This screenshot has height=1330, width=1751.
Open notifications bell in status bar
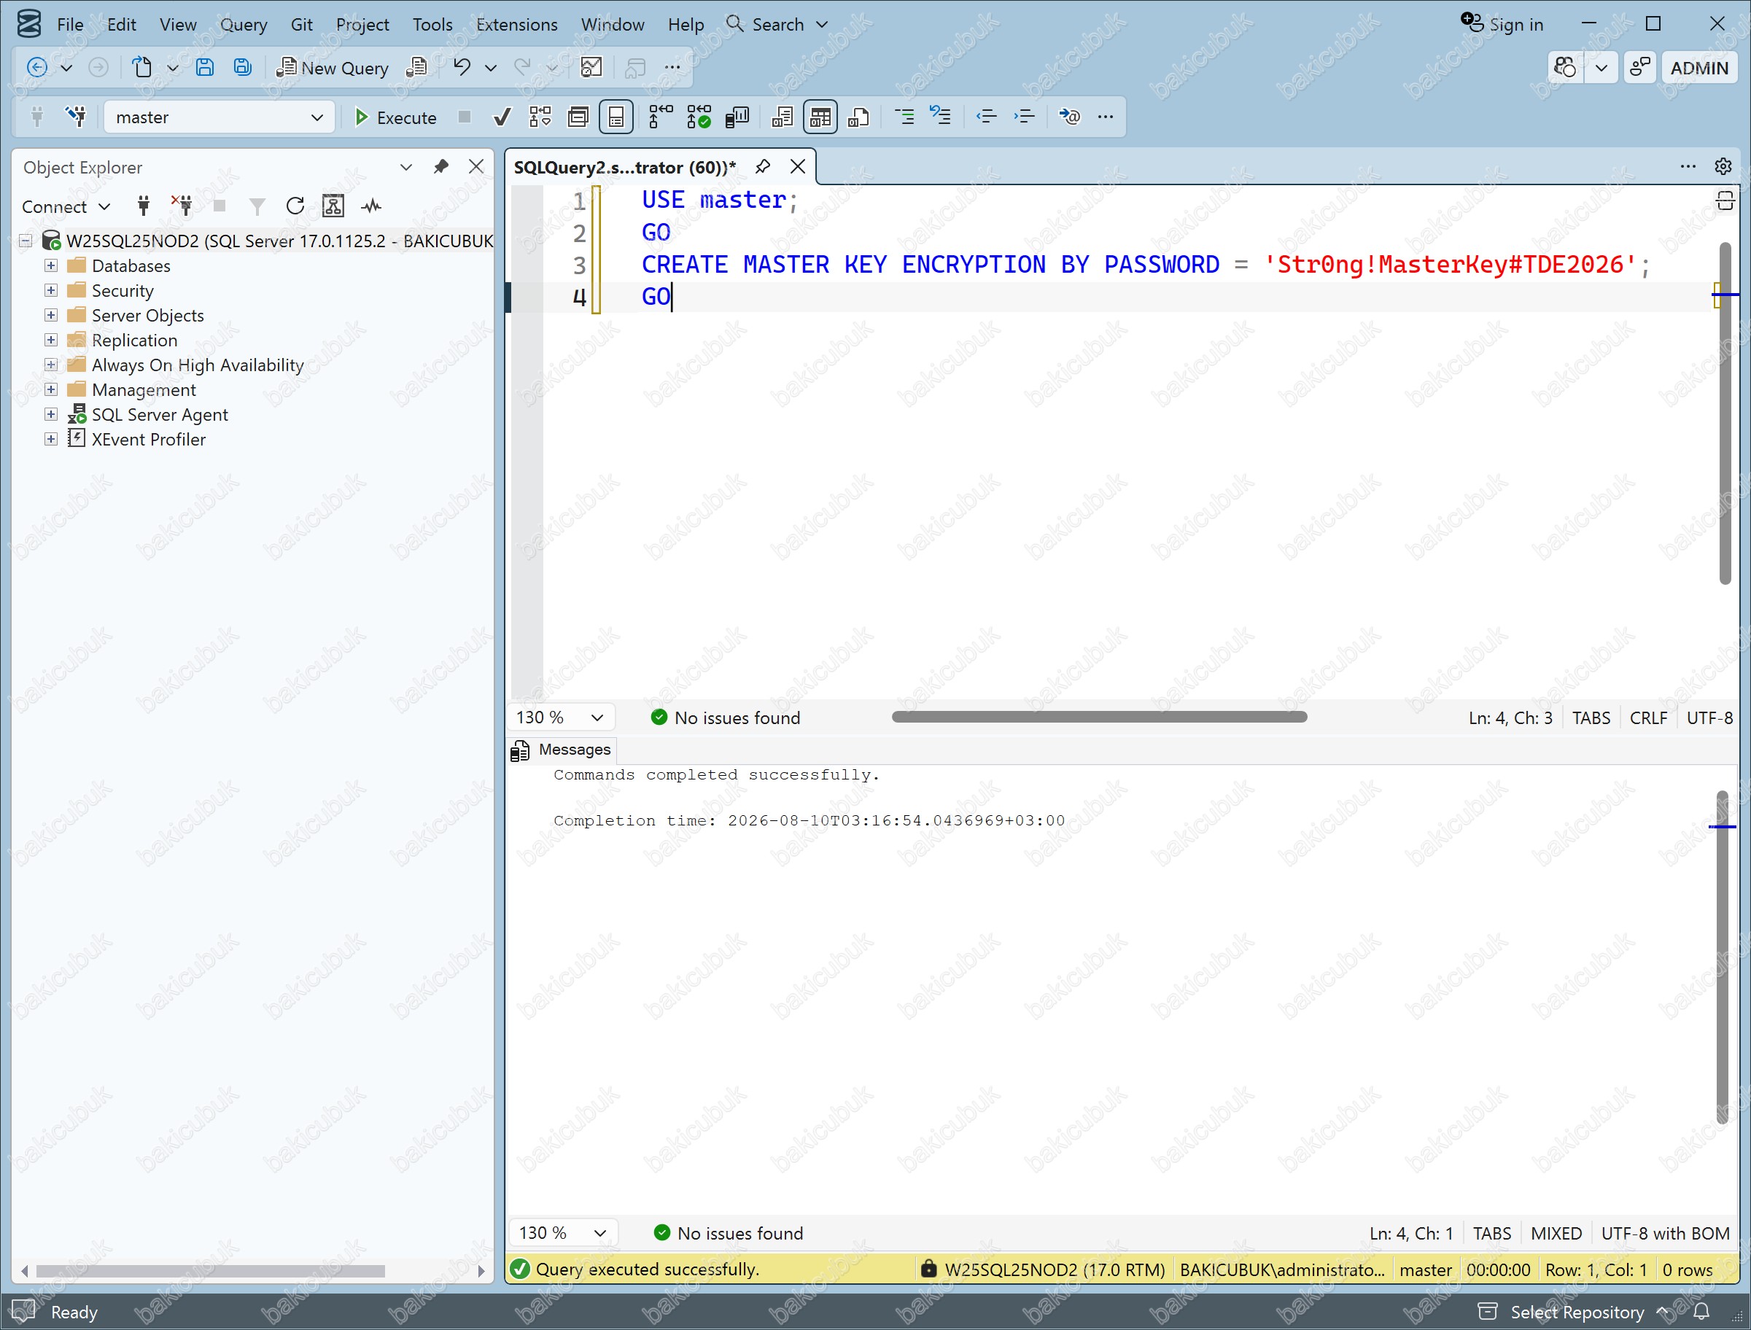[1702, 1312]
